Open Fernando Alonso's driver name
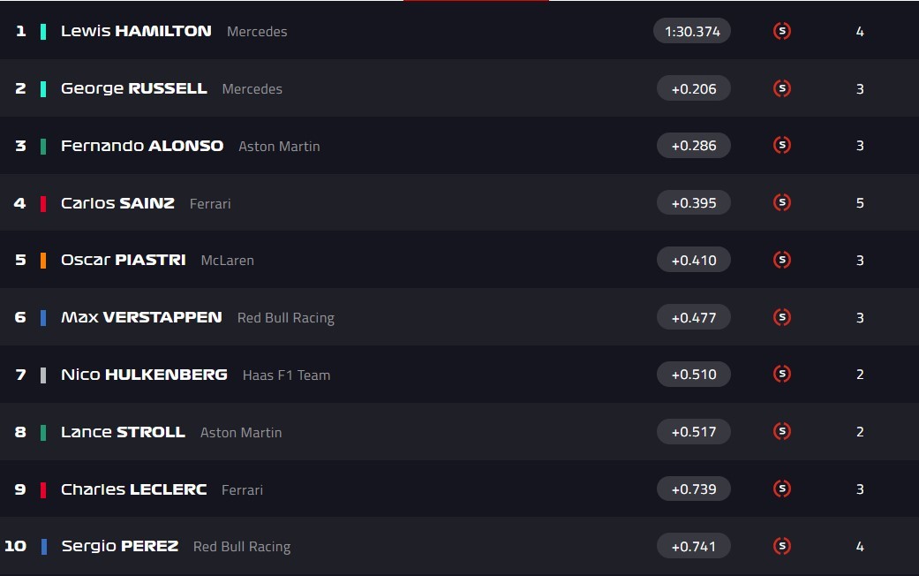This screenshot has width=919, height=576. [141, 146]
